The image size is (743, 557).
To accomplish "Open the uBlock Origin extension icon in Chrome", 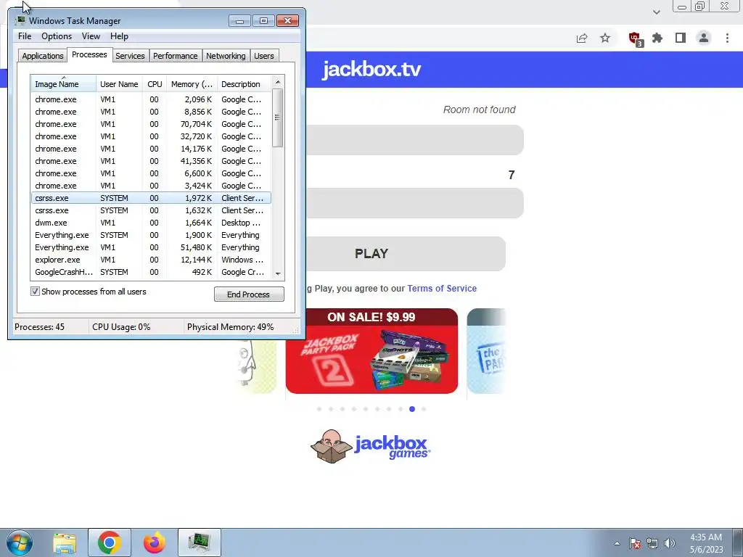I will pos(635,38).
